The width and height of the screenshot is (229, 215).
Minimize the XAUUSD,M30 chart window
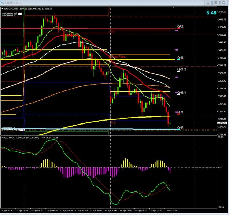(208, 3)
